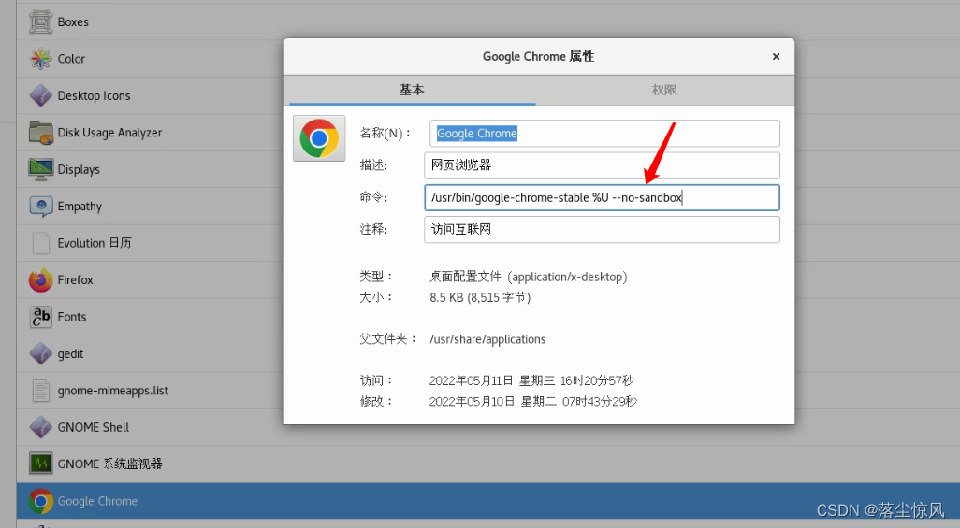
Task: Click the gnome-mimeapps.list document icon
Action: (40, 391)
